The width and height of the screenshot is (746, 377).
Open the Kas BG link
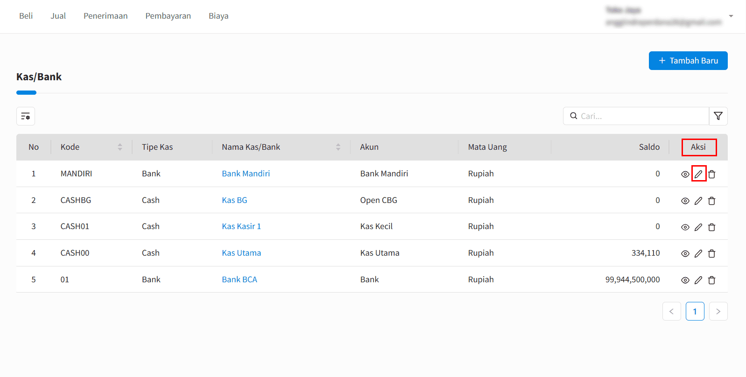(234, 200)
